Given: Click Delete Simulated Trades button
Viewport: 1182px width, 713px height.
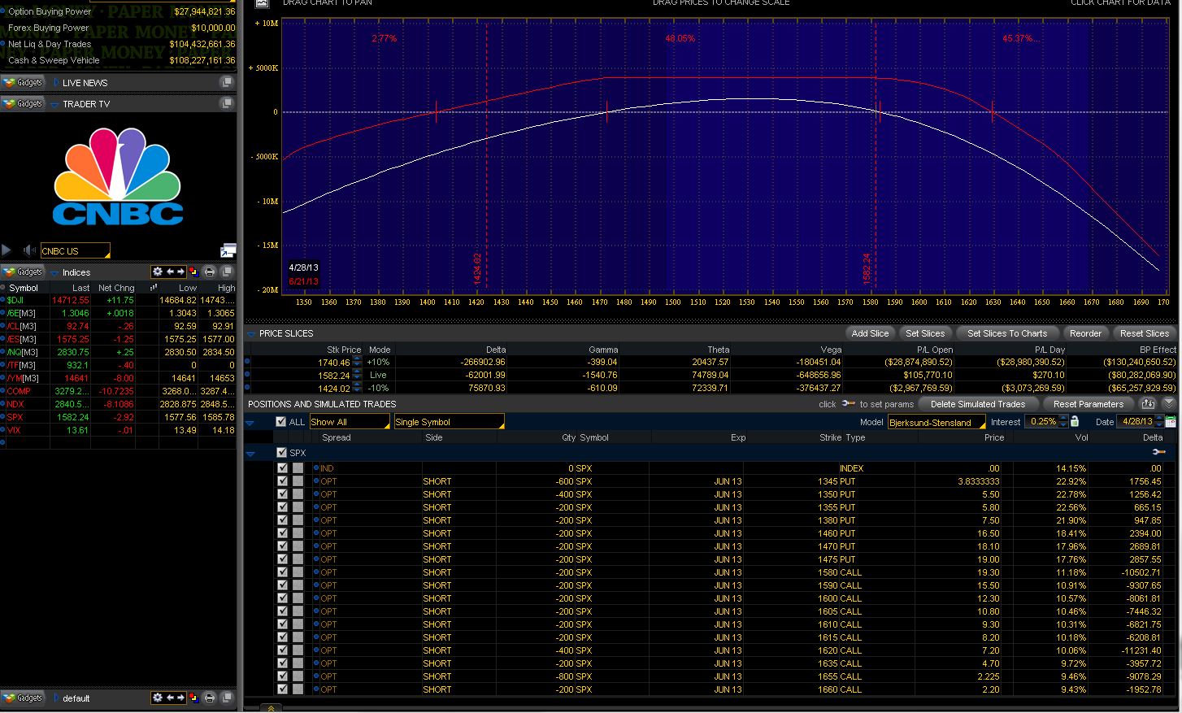Looking at the screenshot, I should tap(978, 404).
